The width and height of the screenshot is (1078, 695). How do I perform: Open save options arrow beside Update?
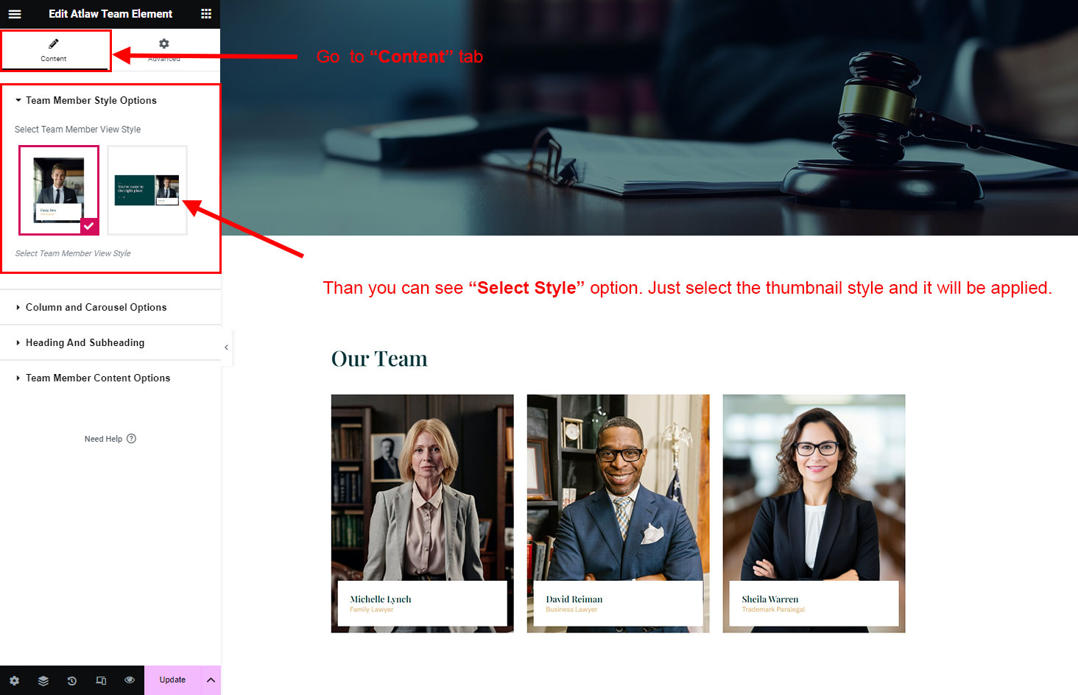tap(211, 680)
